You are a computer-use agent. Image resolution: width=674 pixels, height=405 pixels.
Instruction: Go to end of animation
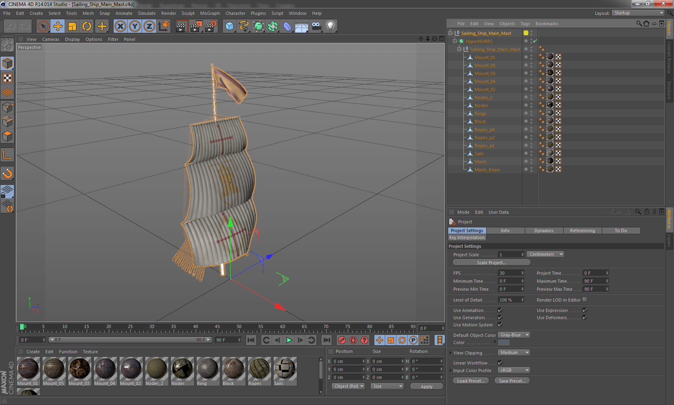click(327, 340)
